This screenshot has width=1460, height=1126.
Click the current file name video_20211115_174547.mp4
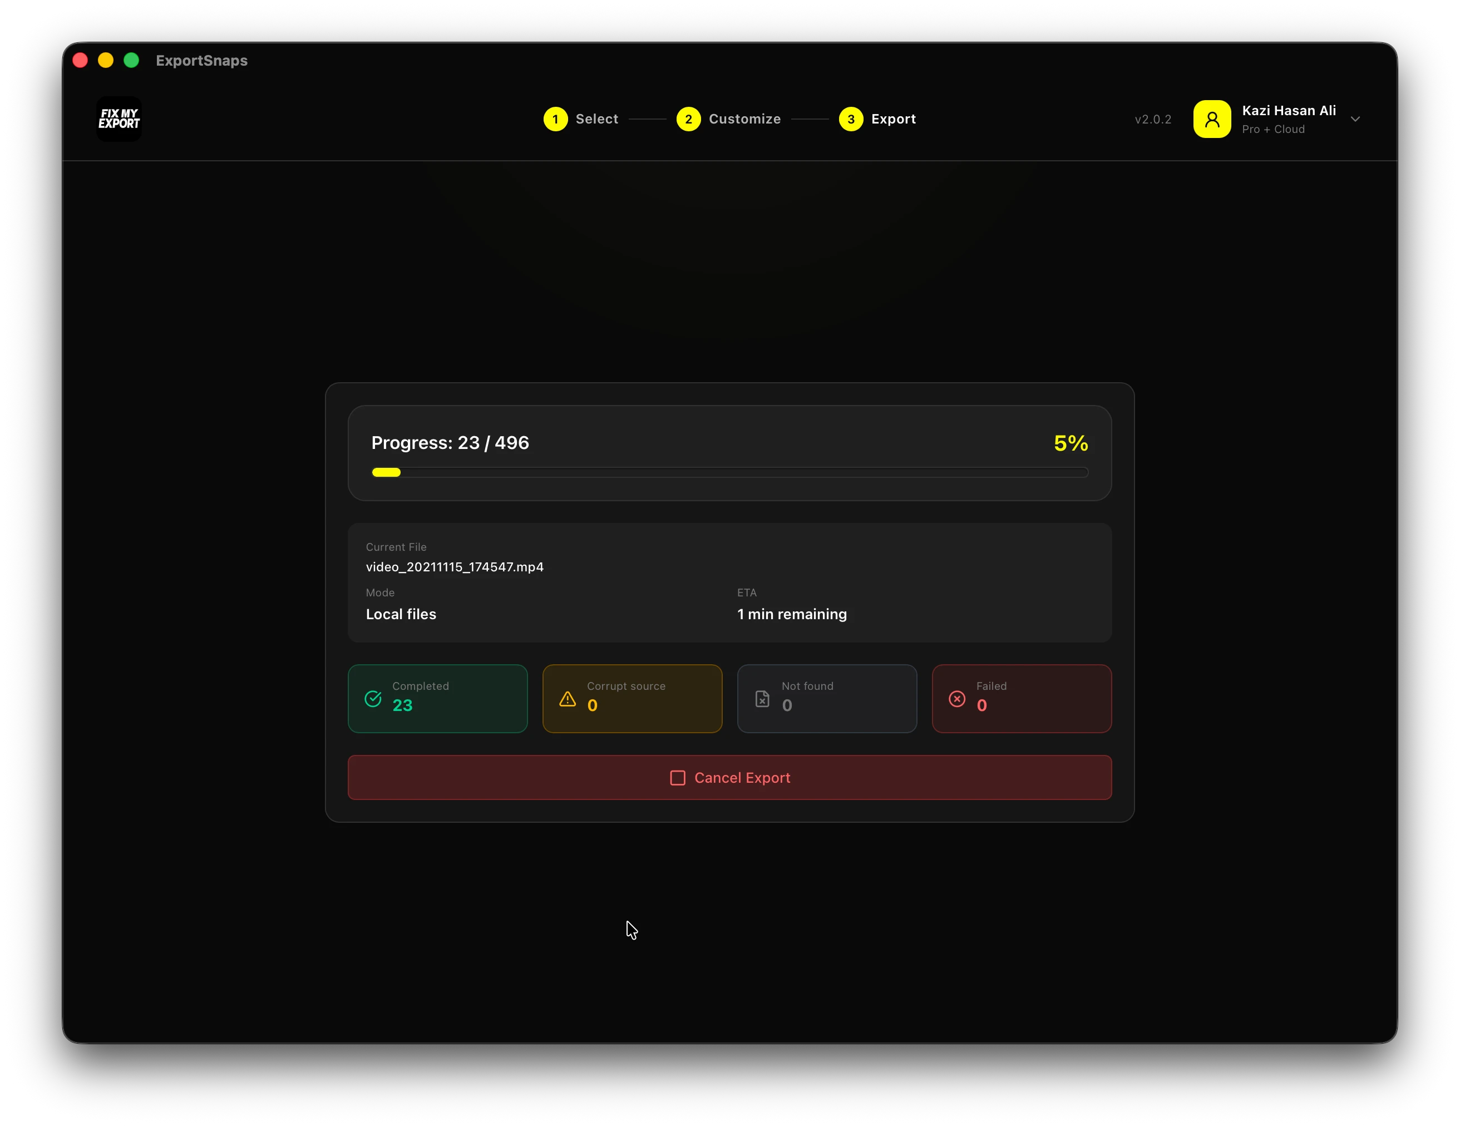tap(455, 567)
